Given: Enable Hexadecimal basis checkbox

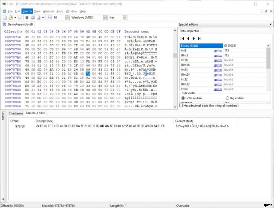Looking at the screenshot, I should (181, 105).
